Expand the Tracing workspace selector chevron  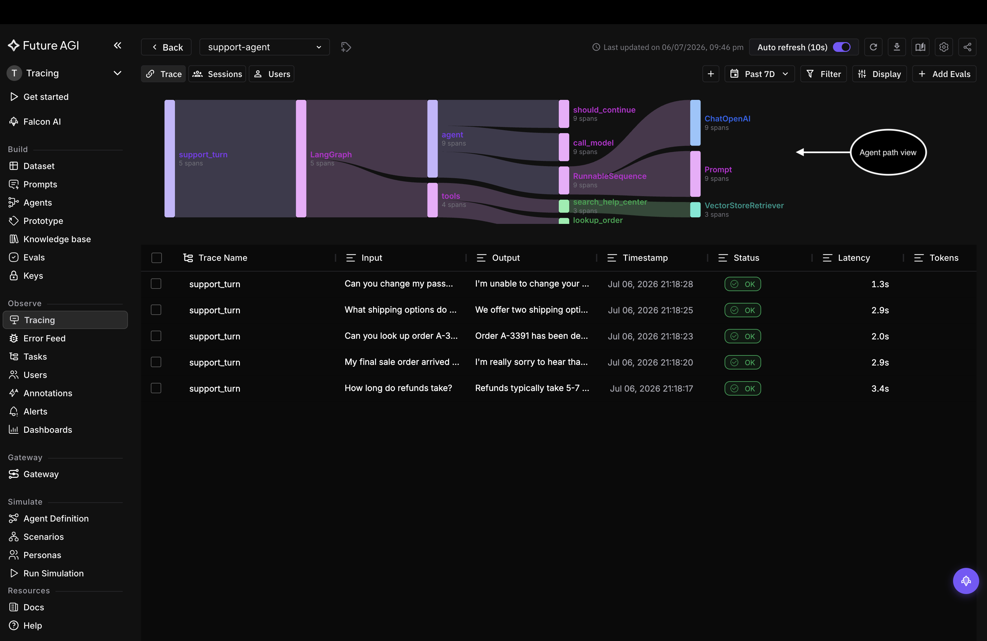click(x=117, y=73)
